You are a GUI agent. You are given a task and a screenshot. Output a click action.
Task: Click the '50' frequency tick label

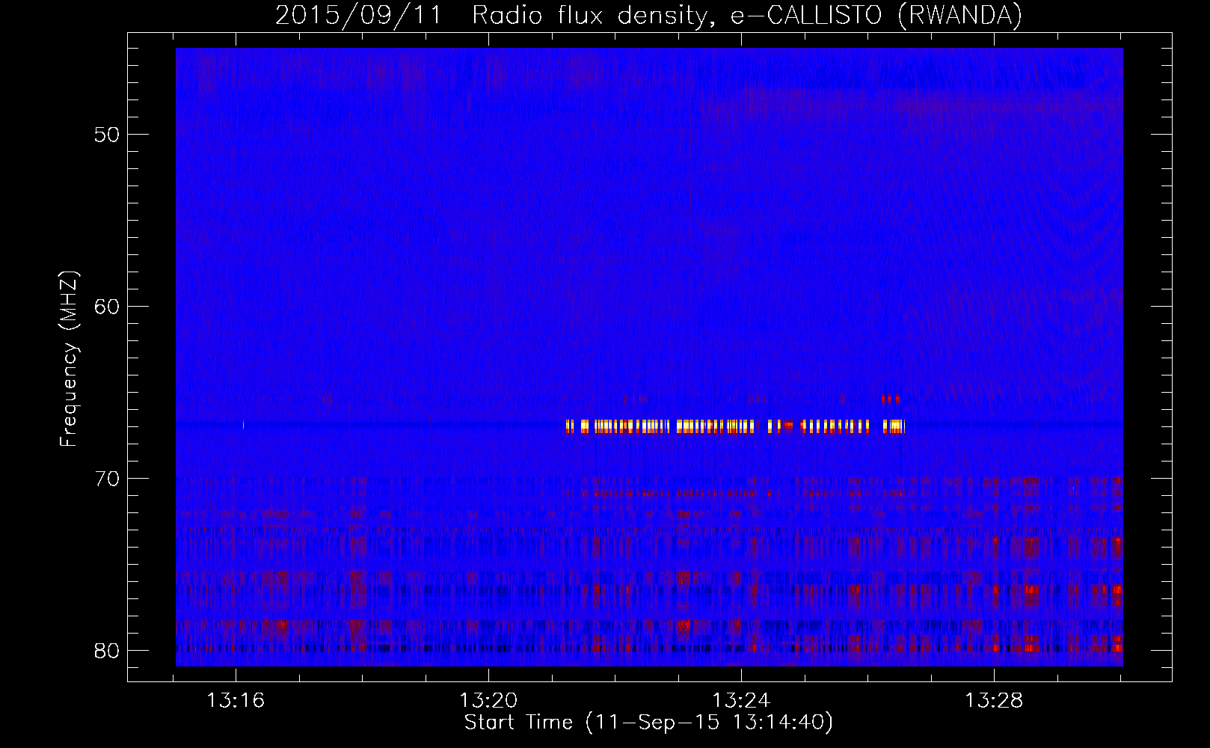[x=107, y=135]
